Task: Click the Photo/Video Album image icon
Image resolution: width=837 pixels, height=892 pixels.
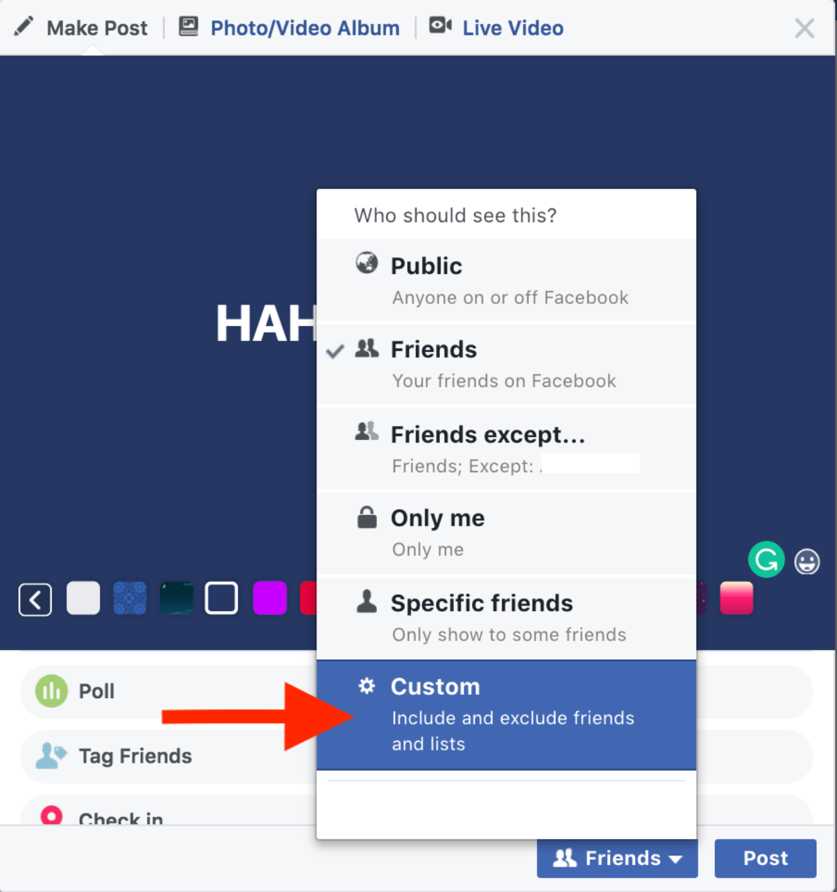Action: pos(188,26)
